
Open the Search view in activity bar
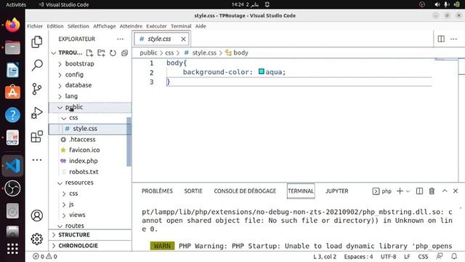[x=37, y=65]
